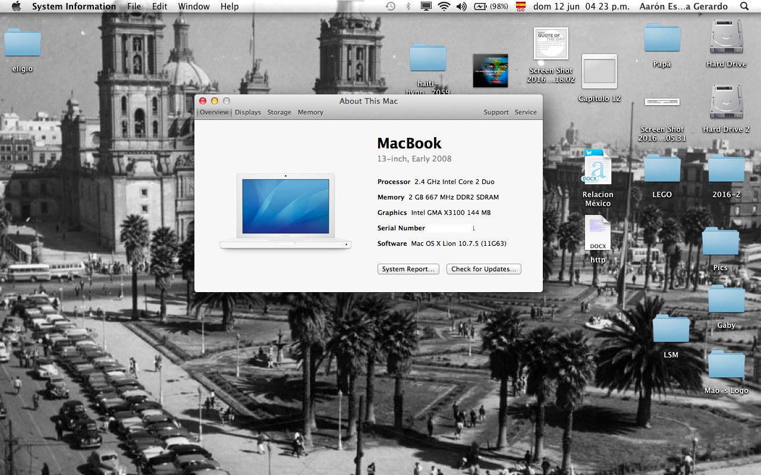Open Spotlight search magnifier
The image size is (761, 475).
tap(744, 7)
